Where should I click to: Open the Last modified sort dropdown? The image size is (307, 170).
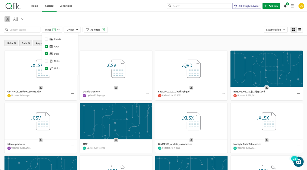pyautogui.click(x=275, y=30)
